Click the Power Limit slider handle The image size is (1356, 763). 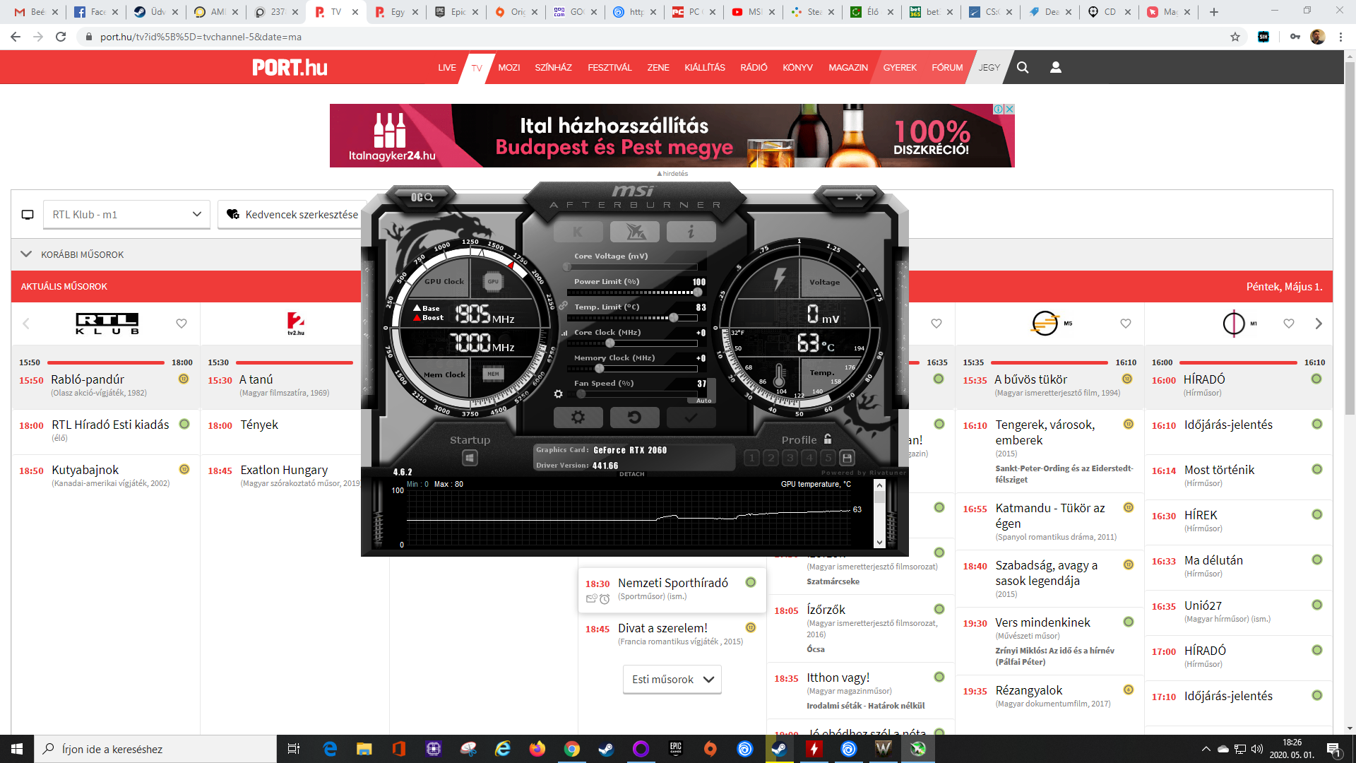(698, 292)
